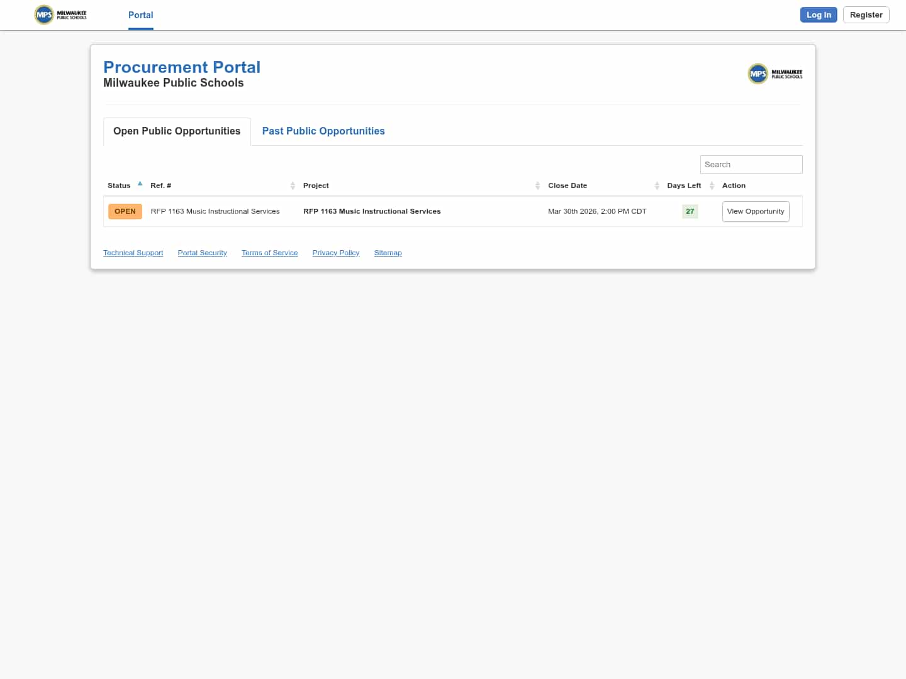View the Privacy Policy

(x=335, y=253)
